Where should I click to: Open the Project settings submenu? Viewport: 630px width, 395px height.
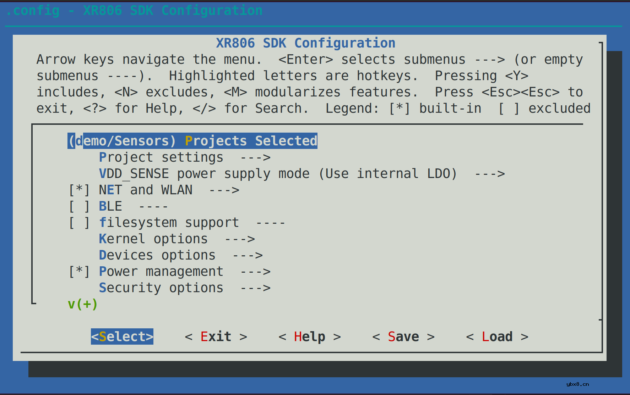coord(161,157)
